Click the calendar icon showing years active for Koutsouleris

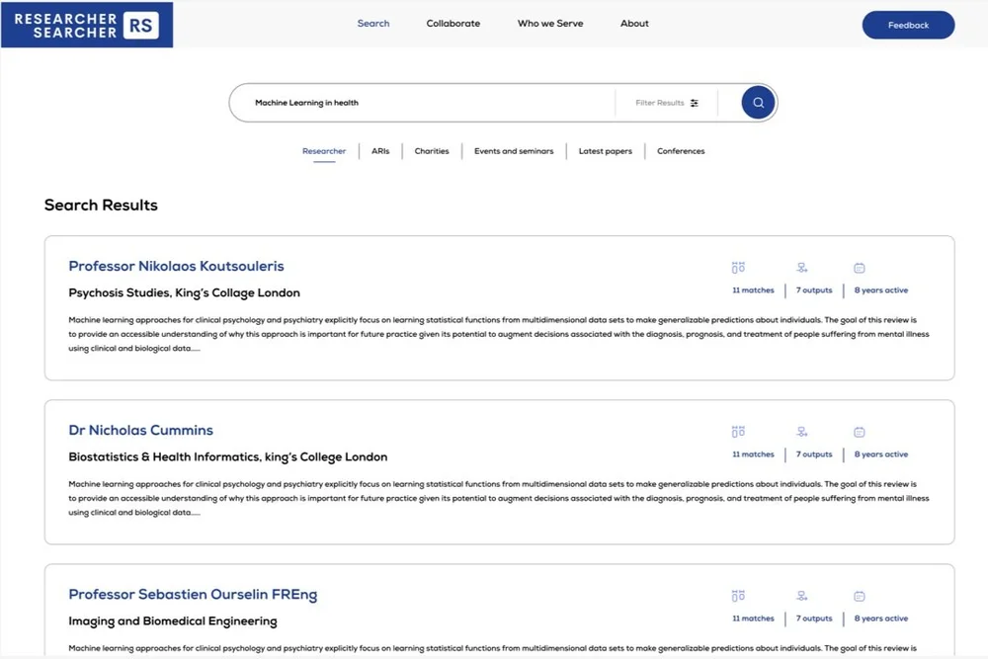click(x=859, y=266)
